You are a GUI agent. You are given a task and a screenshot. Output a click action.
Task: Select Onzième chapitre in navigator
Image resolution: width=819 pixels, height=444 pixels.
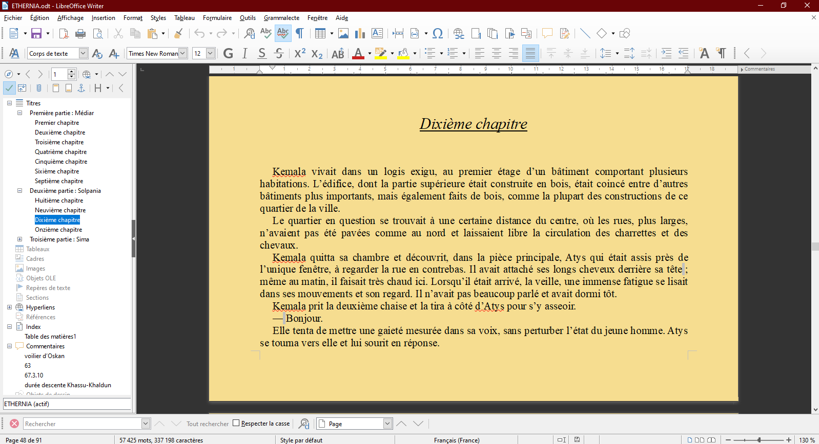(58, 230)
